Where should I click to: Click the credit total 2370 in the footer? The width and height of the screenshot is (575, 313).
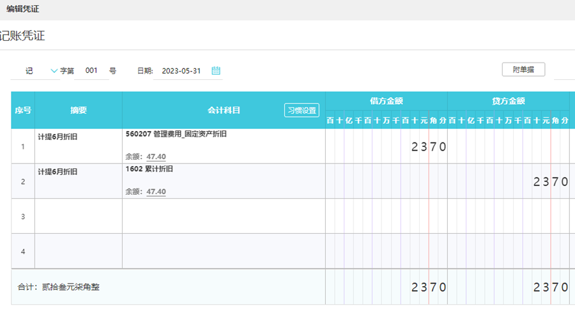coord(551,287)
